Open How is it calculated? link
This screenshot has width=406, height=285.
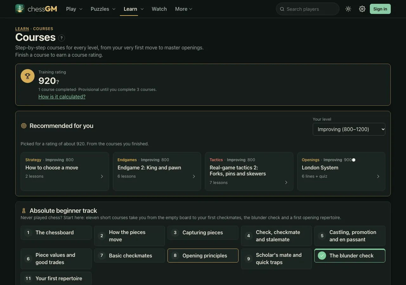[62, 97]
